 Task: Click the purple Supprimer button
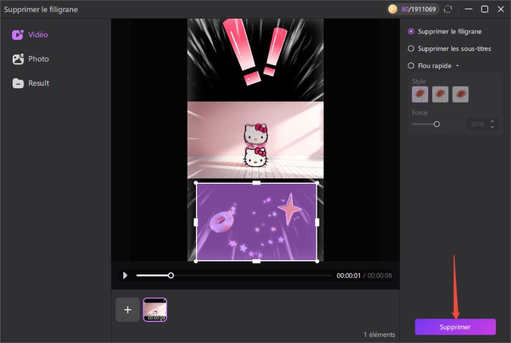click(x=455, y=327)
